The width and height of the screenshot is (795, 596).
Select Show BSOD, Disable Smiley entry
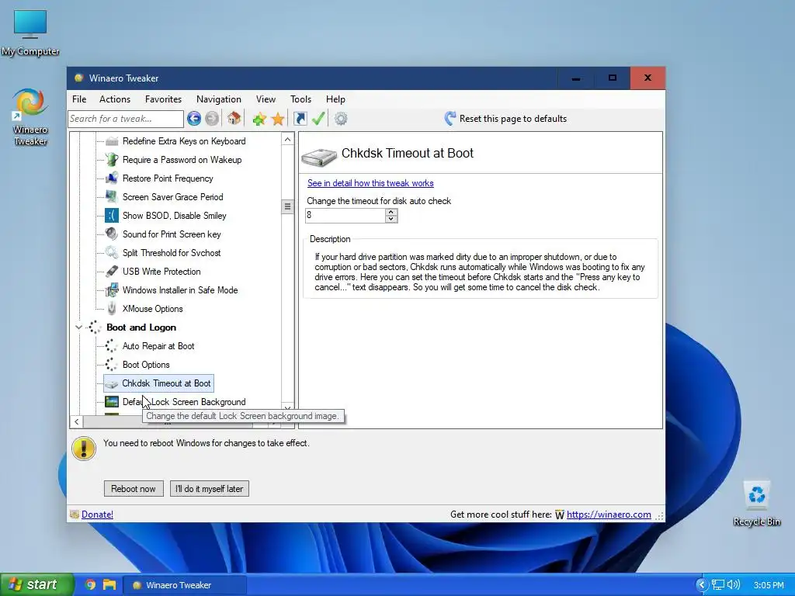[x=175, y=216]
